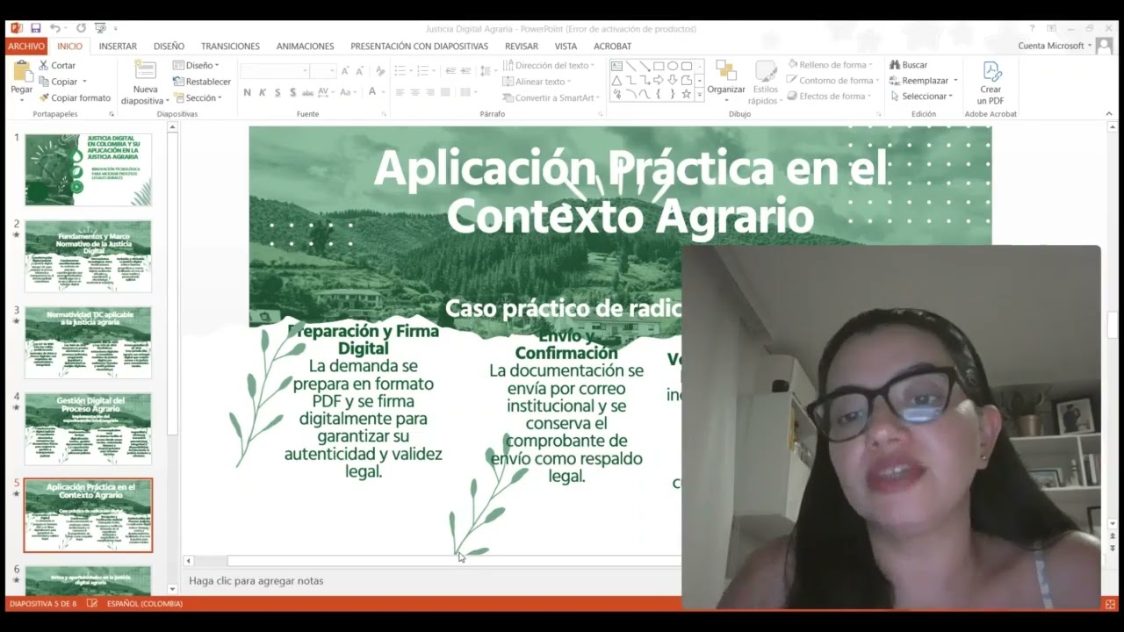
Task: Reset slide layout with Restablecer
Action: [202, 82]
